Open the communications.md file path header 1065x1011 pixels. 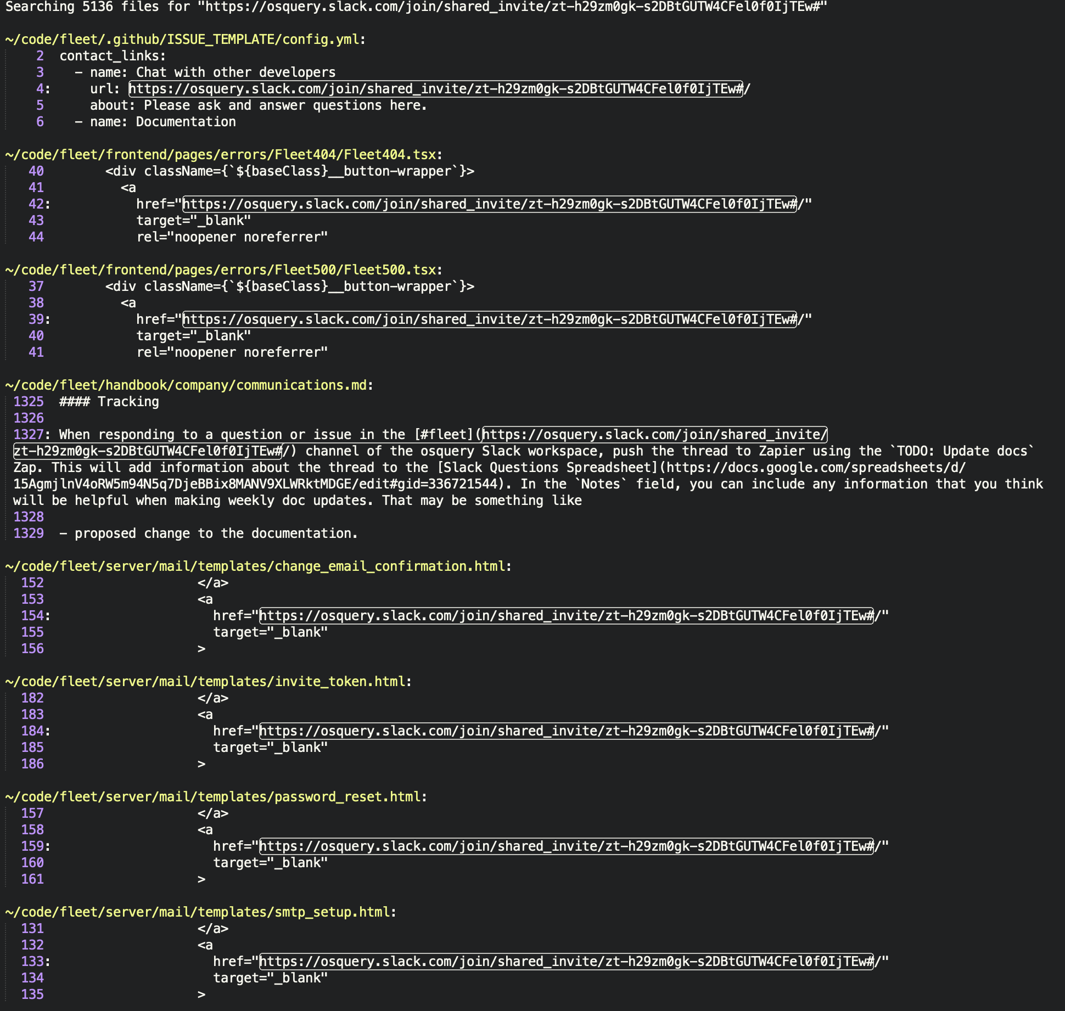pos(189,385)
